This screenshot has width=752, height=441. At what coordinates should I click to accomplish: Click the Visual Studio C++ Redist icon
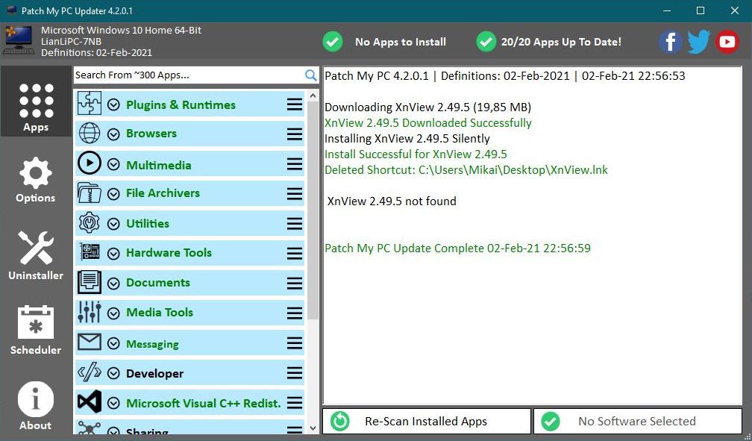point(90,402)
